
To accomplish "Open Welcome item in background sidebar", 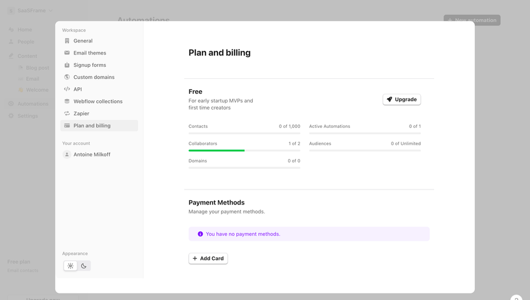I will (x=37, y=90).
